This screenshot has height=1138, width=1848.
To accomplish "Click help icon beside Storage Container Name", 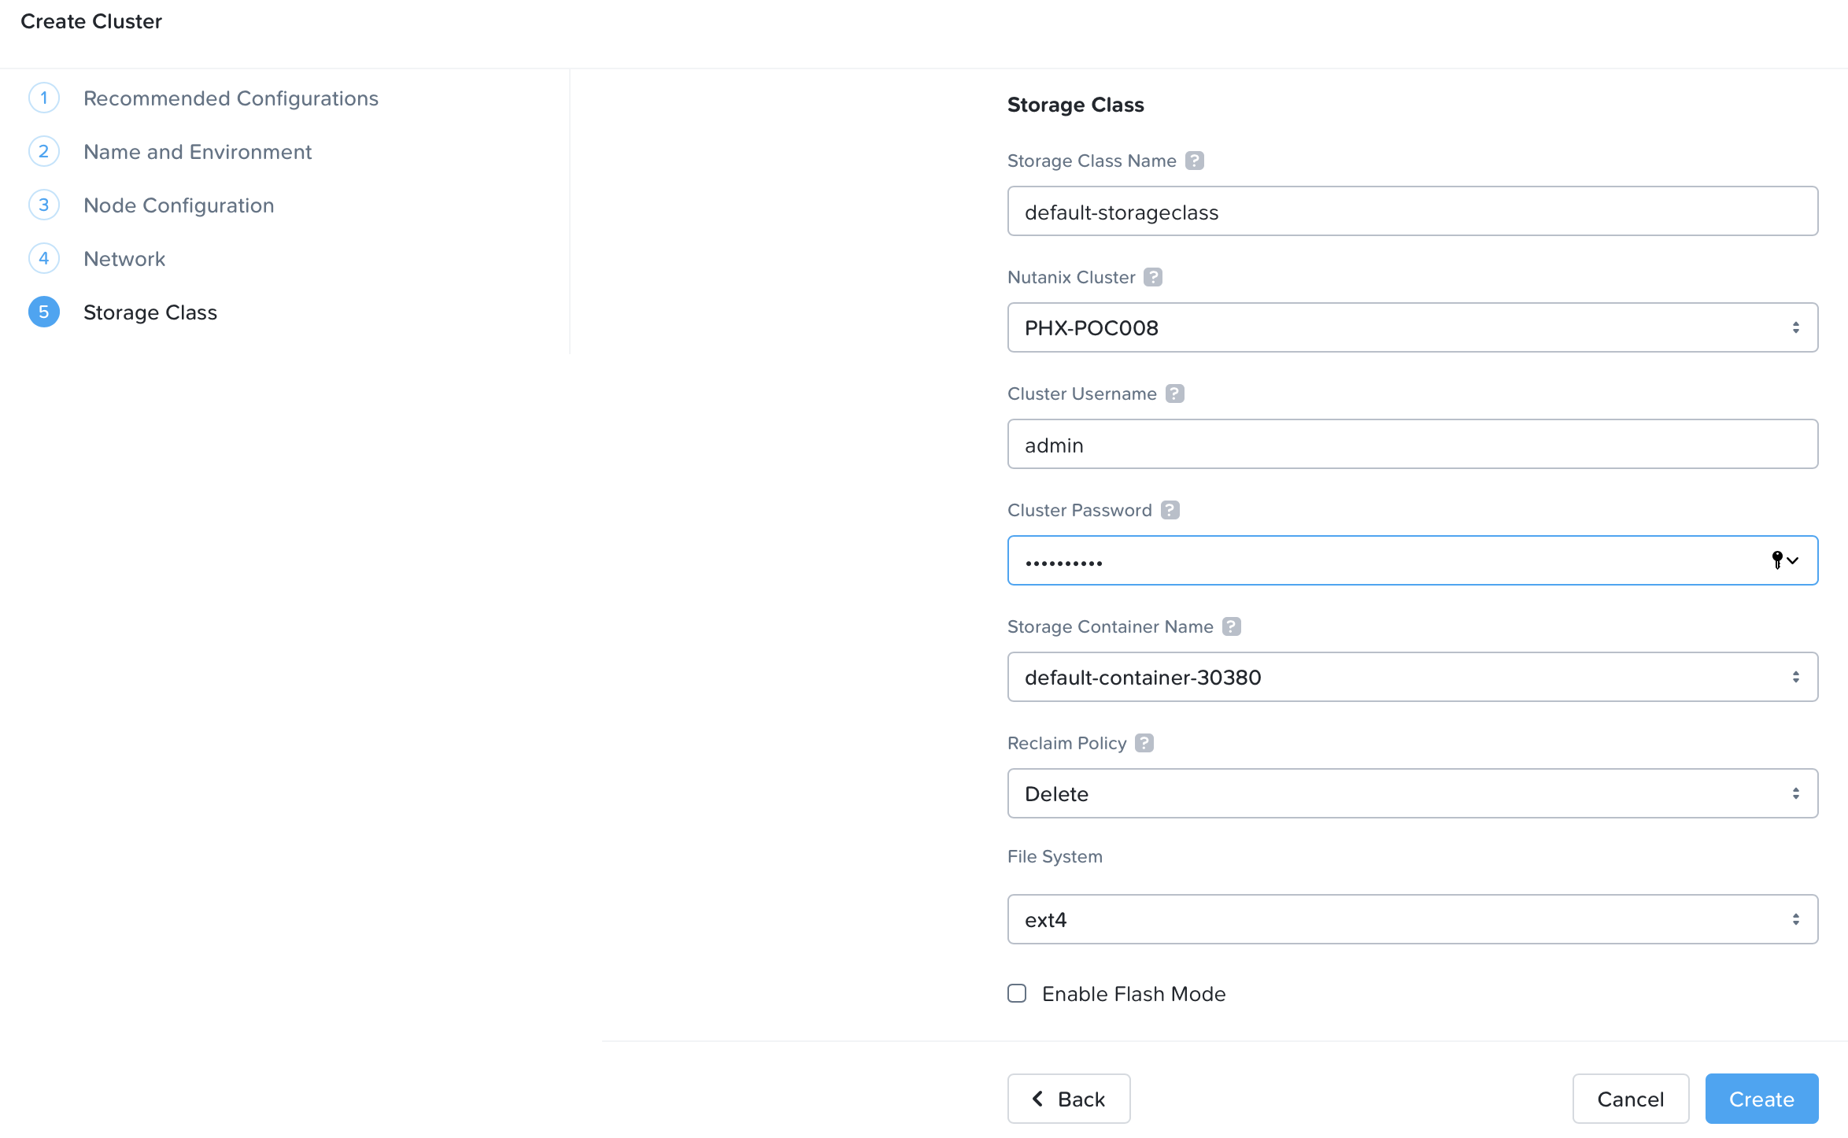I will click(1232, 626).
